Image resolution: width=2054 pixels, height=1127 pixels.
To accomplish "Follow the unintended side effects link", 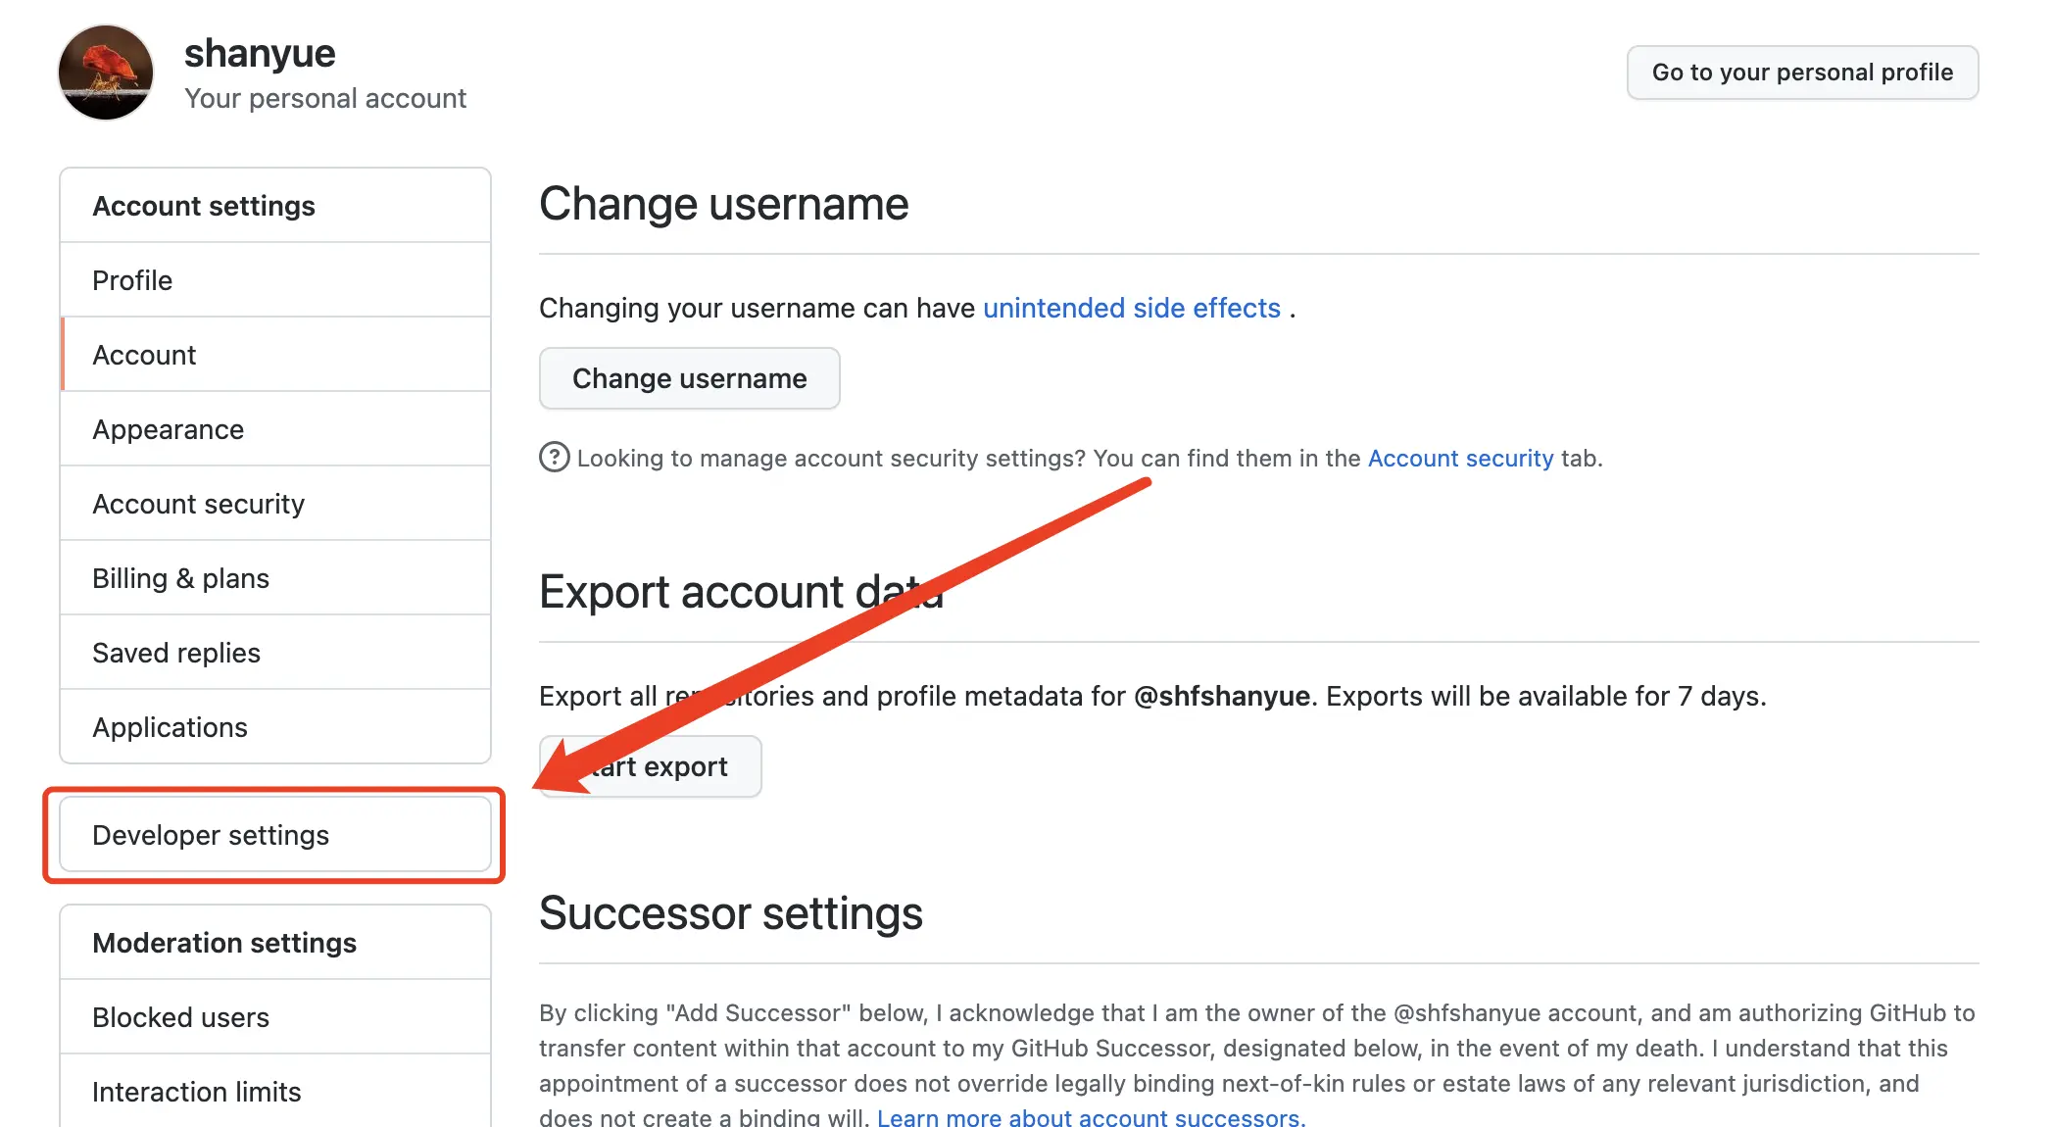I will 1132,308.
